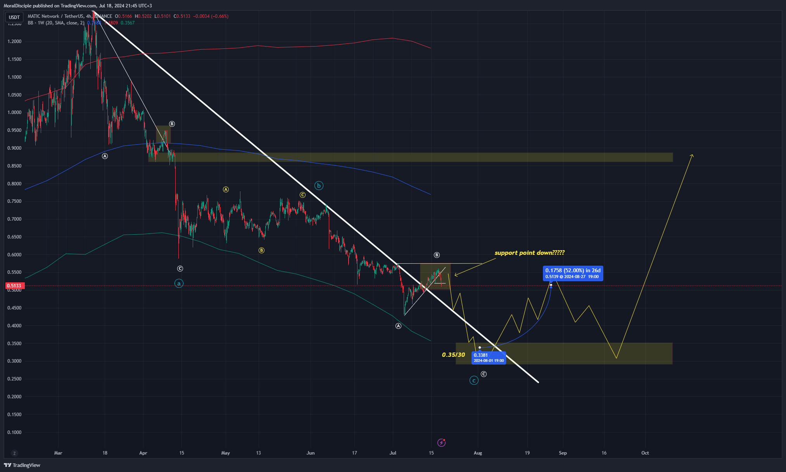Click the BB 1W indicator legend
The image size is (786, 472).
[56, 23]
